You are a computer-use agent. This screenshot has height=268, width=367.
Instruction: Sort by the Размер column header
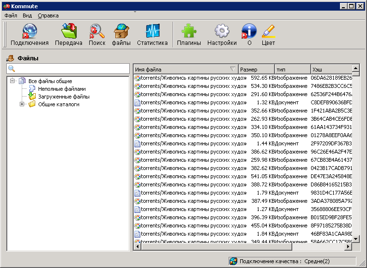pos(256,70)
